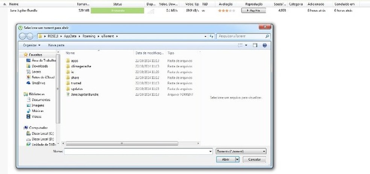Sort uTorrent list by Categoria column
The height and width of the screenshot is (174, 370).
tap(296, 4)
